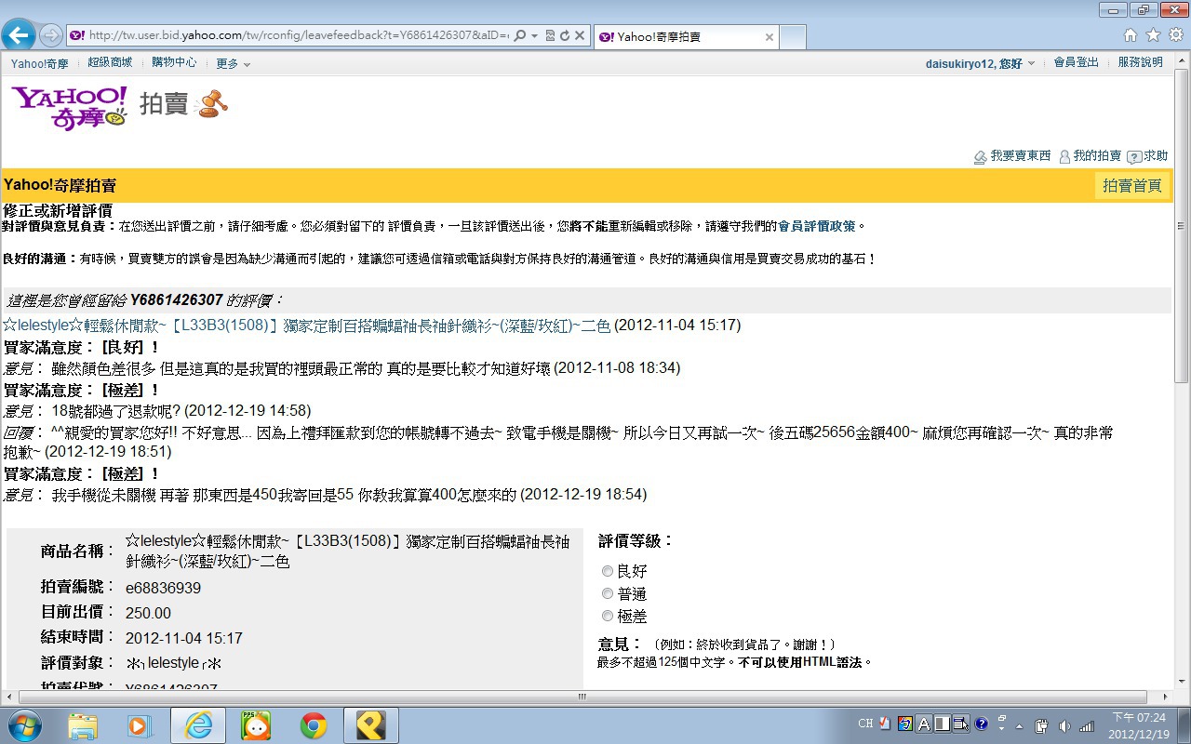Show hidden system tray icons arrow
This screenshot has width=1191, height=744.
[1019, 725]
